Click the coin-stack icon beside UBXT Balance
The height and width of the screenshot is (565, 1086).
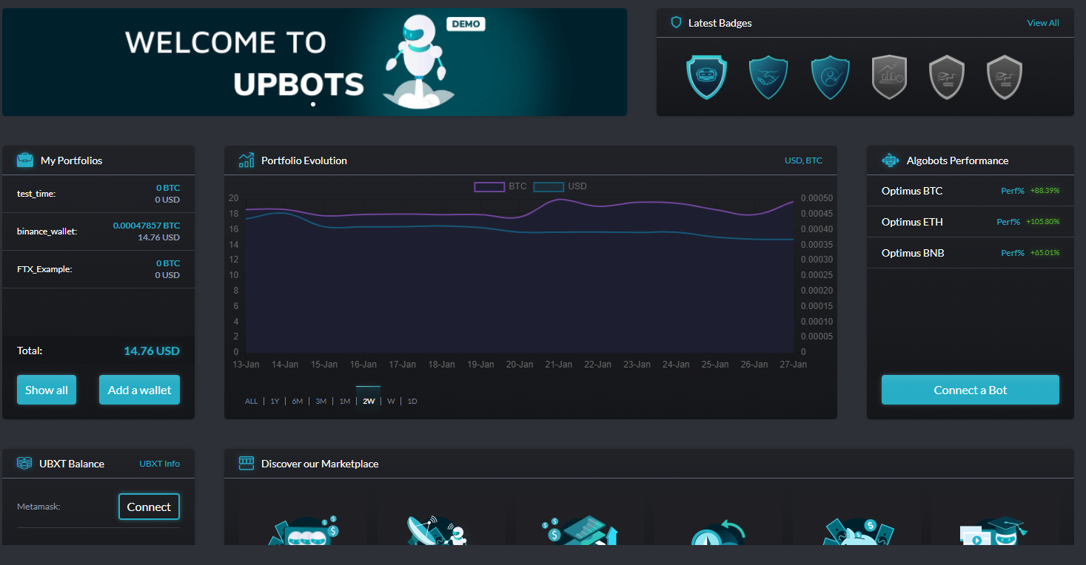coord(24,463)
